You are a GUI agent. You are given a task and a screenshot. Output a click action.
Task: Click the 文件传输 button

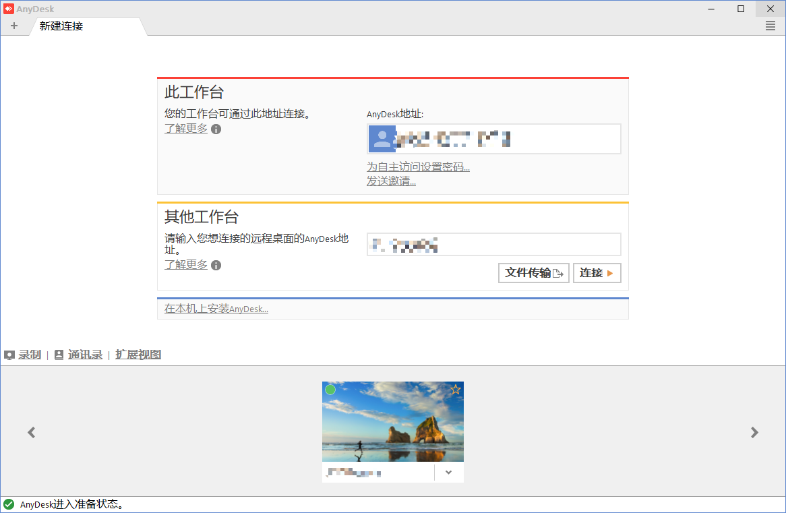533,273
